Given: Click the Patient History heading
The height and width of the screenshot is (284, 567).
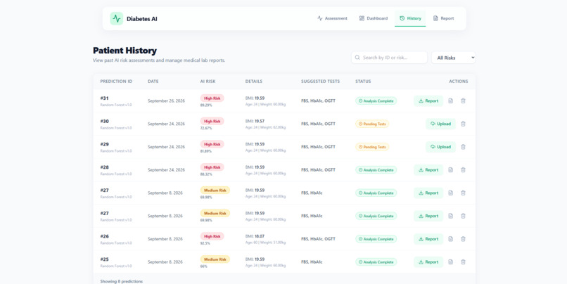Looking at the screenshot, I should (x=125, y=50).
